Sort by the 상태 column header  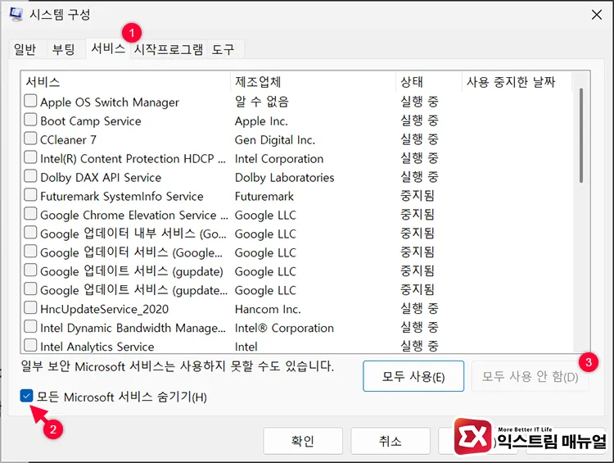coord(429,82)
